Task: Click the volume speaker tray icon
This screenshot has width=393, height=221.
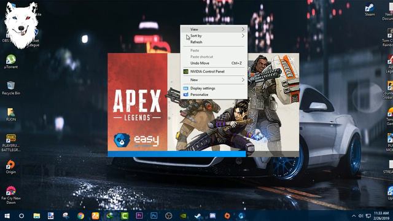Action: [x=360, y=215]
